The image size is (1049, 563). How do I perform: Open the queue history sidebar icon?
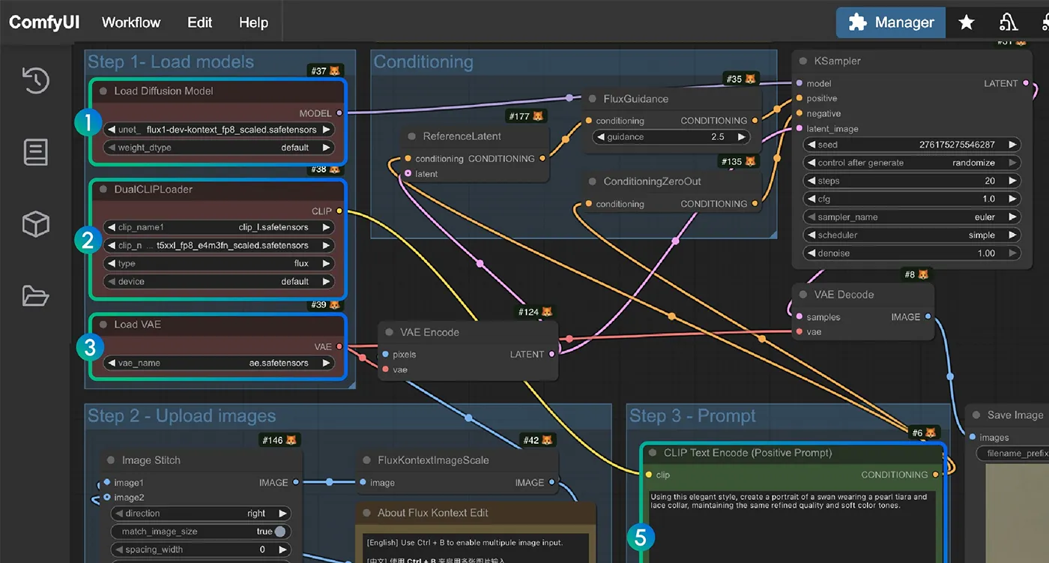(x=36, y=80)
